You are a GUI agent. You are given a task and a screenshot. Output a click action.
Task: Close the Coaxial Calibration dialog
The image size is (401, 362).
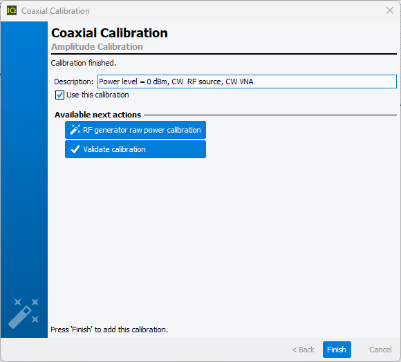[x=390, y=11]
